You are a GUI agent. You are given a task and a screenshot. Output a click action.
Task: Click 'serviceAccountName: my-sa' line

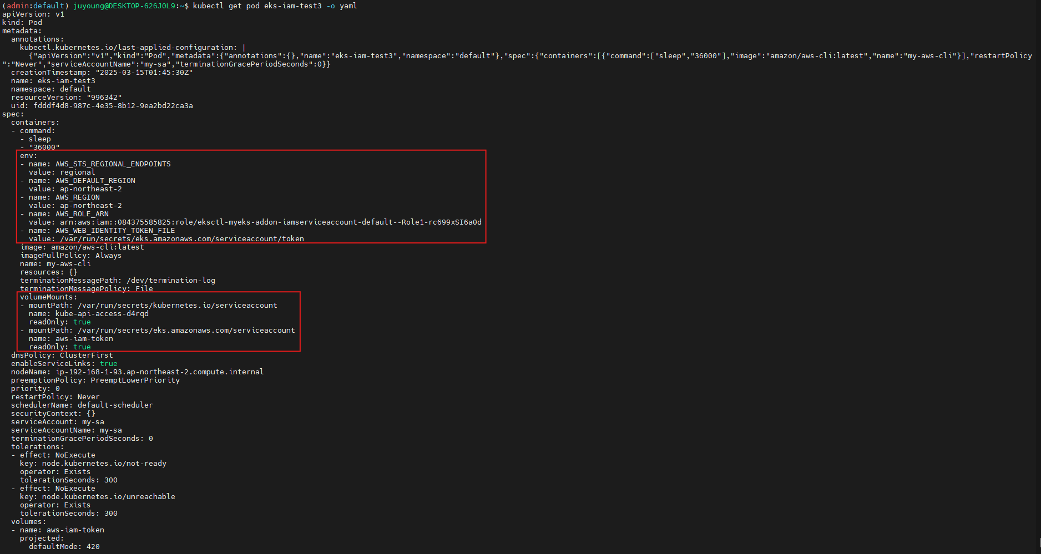tap(67, 430)
